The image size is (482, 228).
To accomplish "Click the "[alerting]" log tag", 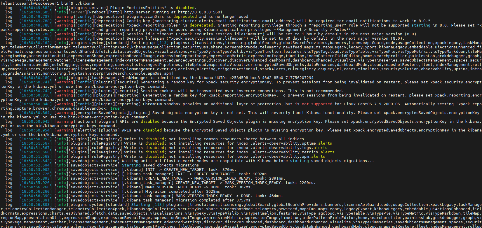I will tap(87, 130).
